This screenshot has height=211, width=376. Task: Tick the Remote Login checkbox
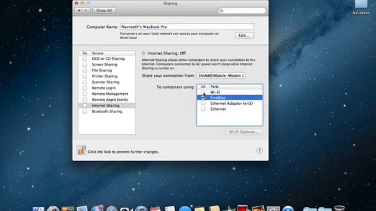[x=85, y=88]
